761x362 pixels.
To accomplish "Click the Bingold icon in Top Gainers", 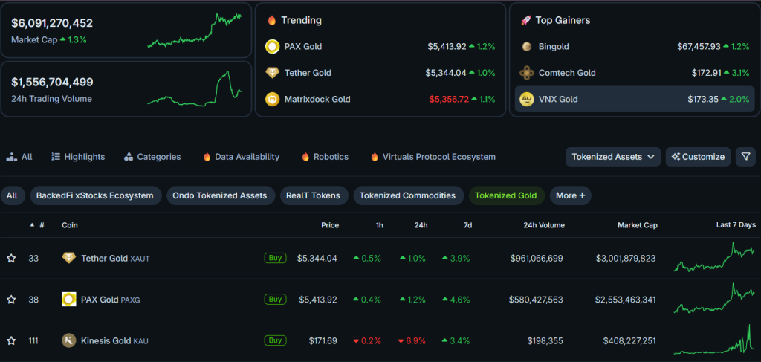I will pyautogui.click(x=526, y=47).
